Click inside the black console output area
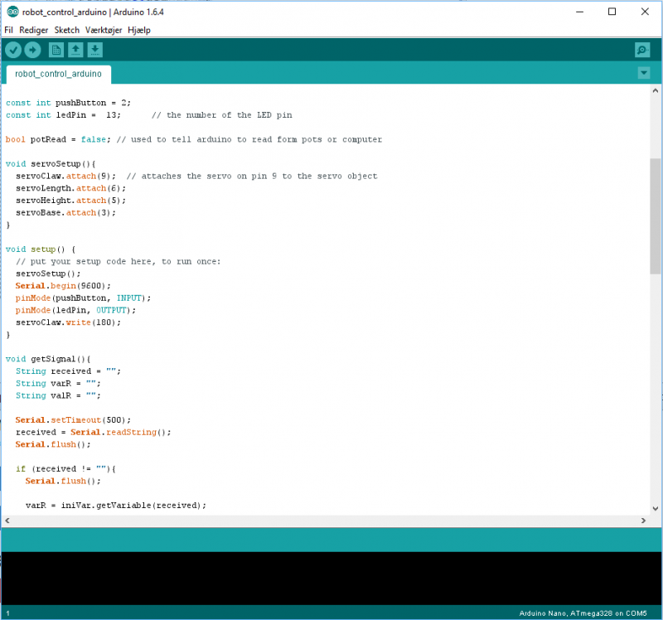Screen dimensions: 663x620 pos(331,578)
